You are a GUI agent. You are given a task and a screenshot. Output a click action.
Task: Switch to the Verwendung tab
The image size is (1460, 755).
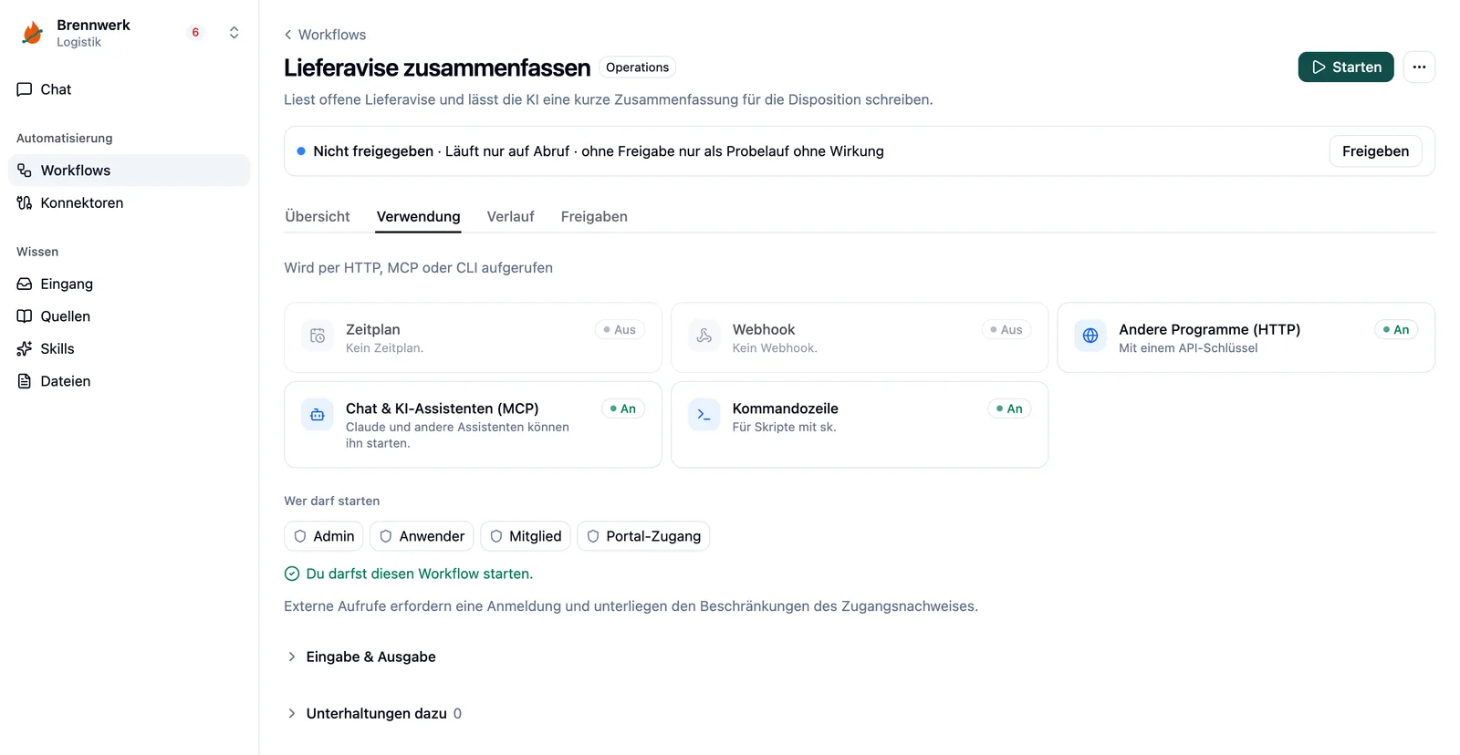tap(419, 217)
